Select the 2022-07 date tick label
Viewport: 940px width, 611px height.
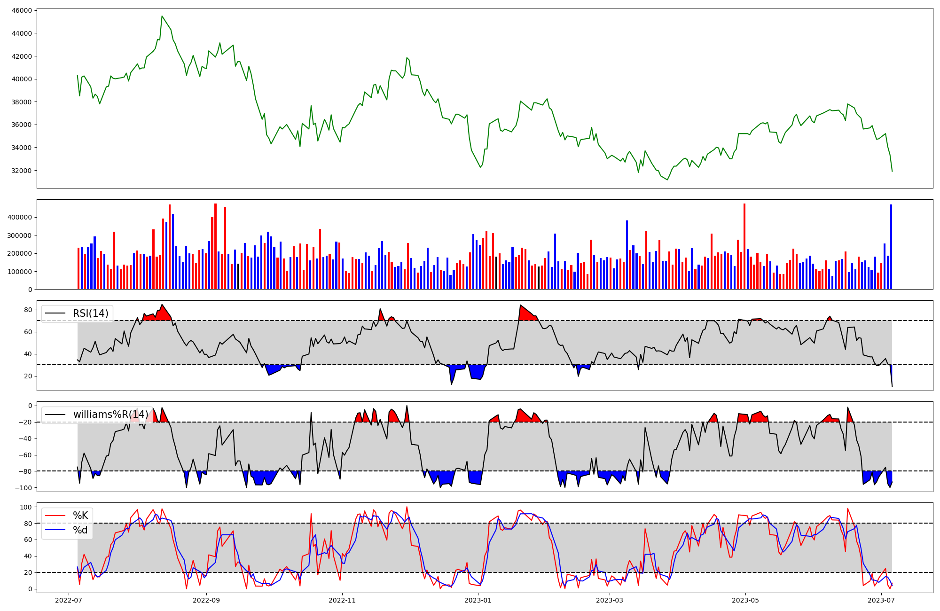click(x=69, y=600)
